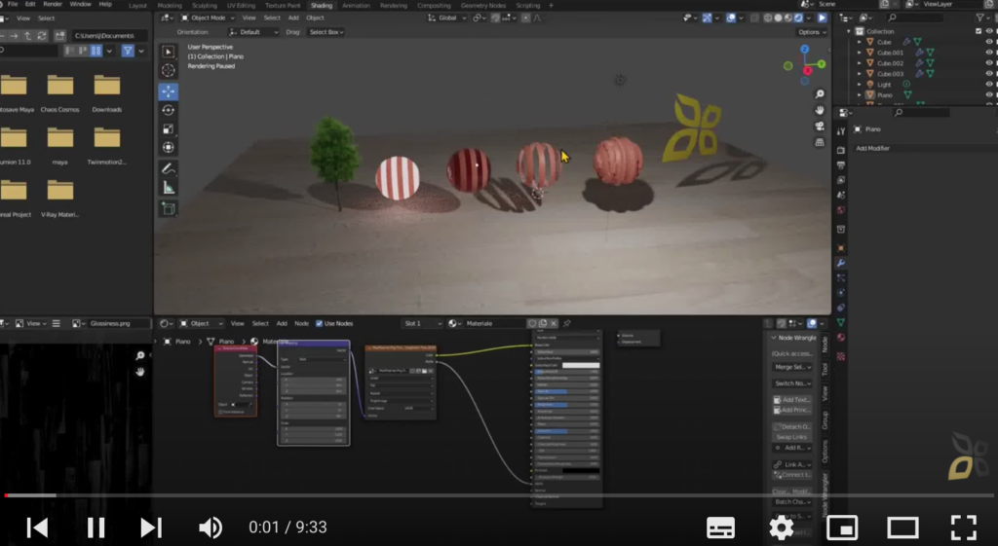Select the Add Cube tool

click(x=168, y=208)
